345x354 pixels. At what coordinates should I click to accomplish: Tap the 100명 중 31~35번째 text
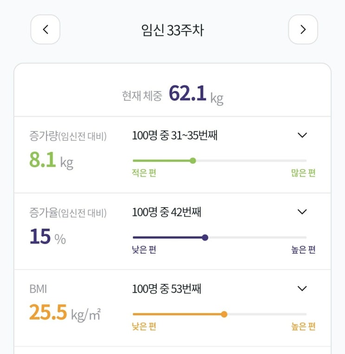point(175,136)
